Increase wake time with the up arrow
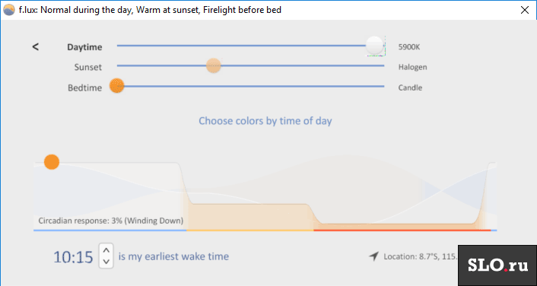 106,250
